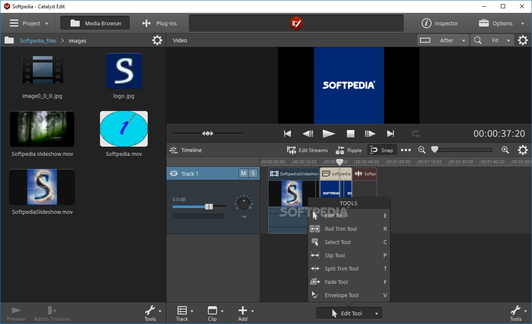Screen dimensions: 532x324
Task: Mute Track 1
Action: (x=243, y=173)
